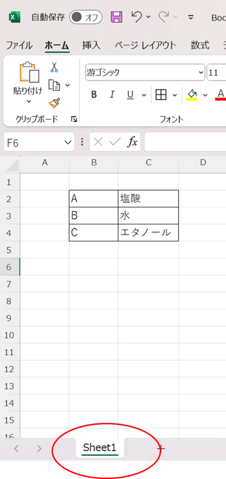
Task: Click the Insert Function fx icon
Action: pyautogui.click(x=132, y=142)
